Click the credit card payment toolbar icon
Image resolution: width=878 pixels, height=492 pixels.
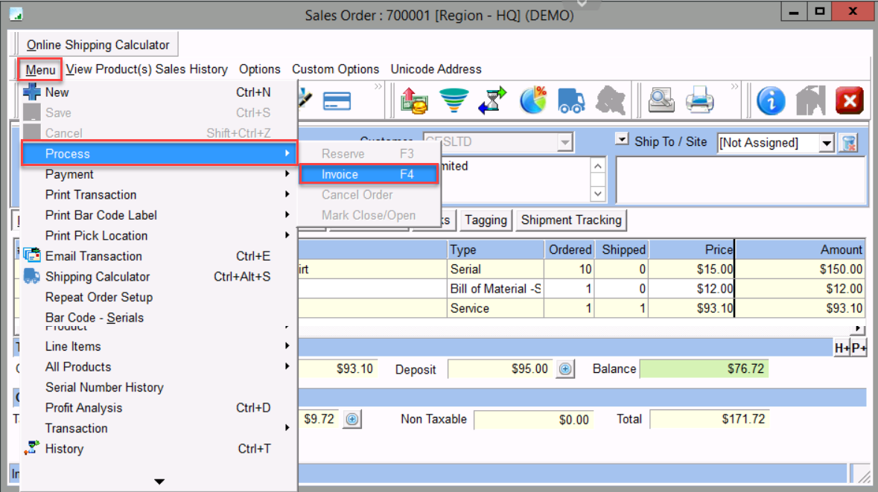pyautogui.click(x=338, y=100)
